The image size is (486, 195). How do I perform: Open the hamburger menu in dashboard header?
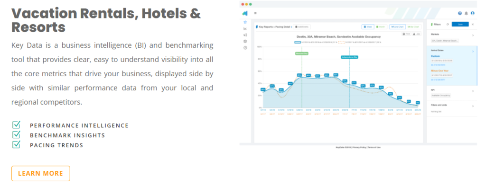coord(255,13)
